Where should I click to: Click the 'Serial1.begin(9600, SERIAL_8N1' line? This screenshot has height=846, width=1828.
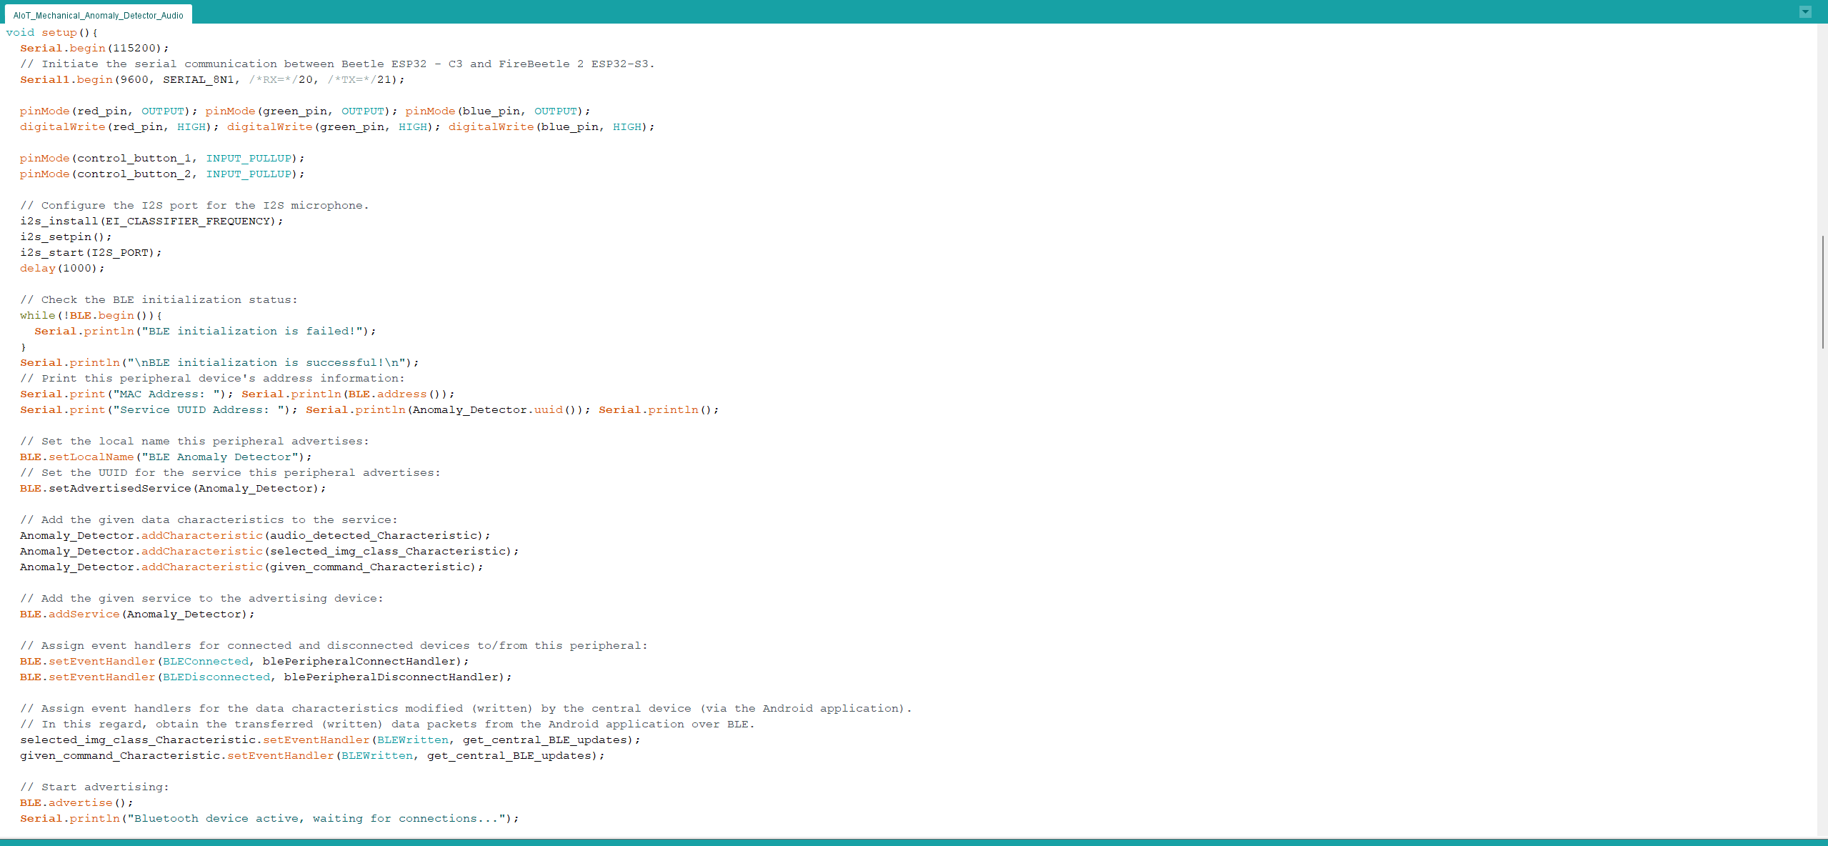(x=212, y=79)
